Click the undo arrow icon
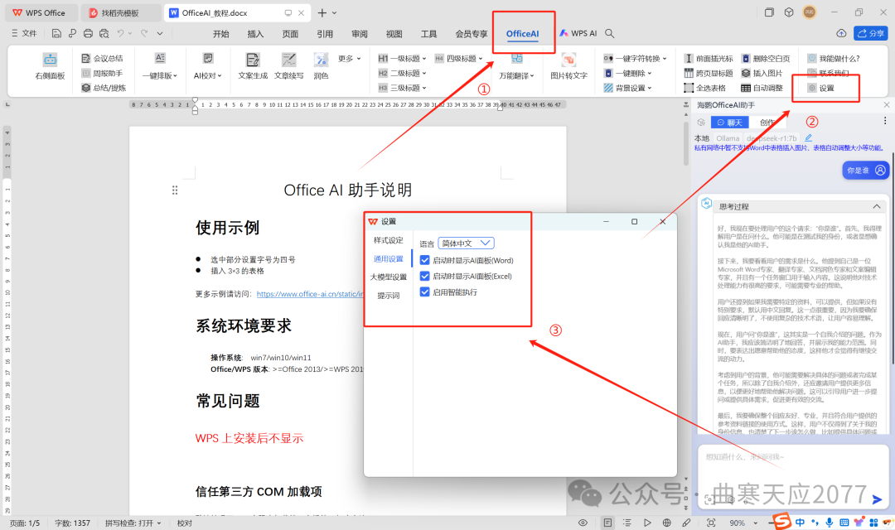 click(x=120, y=34)
